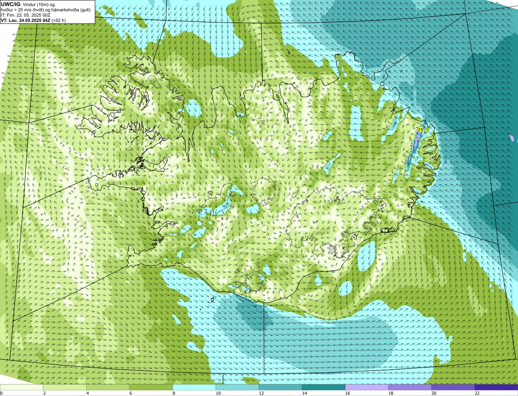Click the legend scale label '22'
This screenshot has width=518, height=396.
click(477, 393)
